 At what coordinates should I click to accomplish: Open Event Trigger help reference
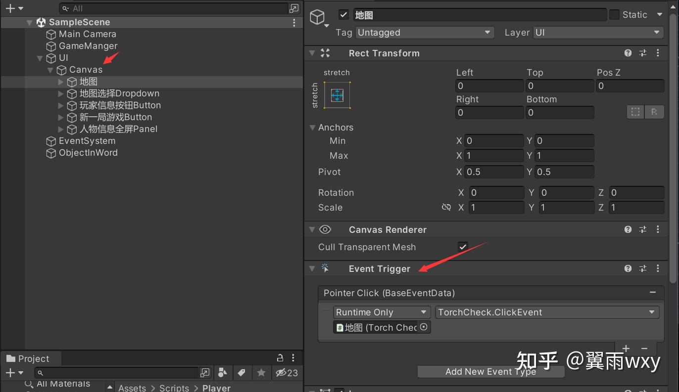[628, 268]
